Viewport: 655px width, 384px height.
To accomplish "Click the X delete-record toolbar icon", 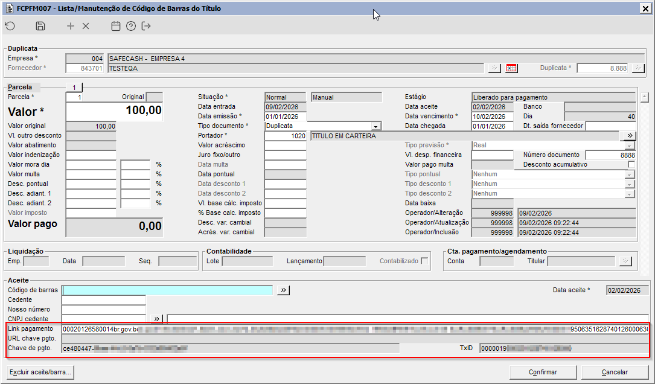I will (86, 26).
